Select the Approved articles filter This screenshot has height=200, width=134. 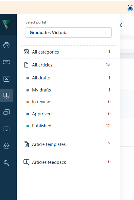pyautogui.click(x=68, y=114)
